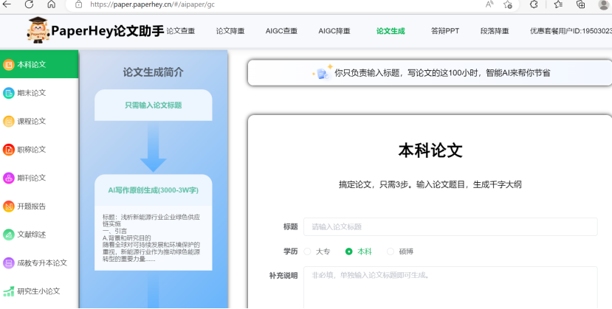Click the document sparkle icon in banner

323,72
